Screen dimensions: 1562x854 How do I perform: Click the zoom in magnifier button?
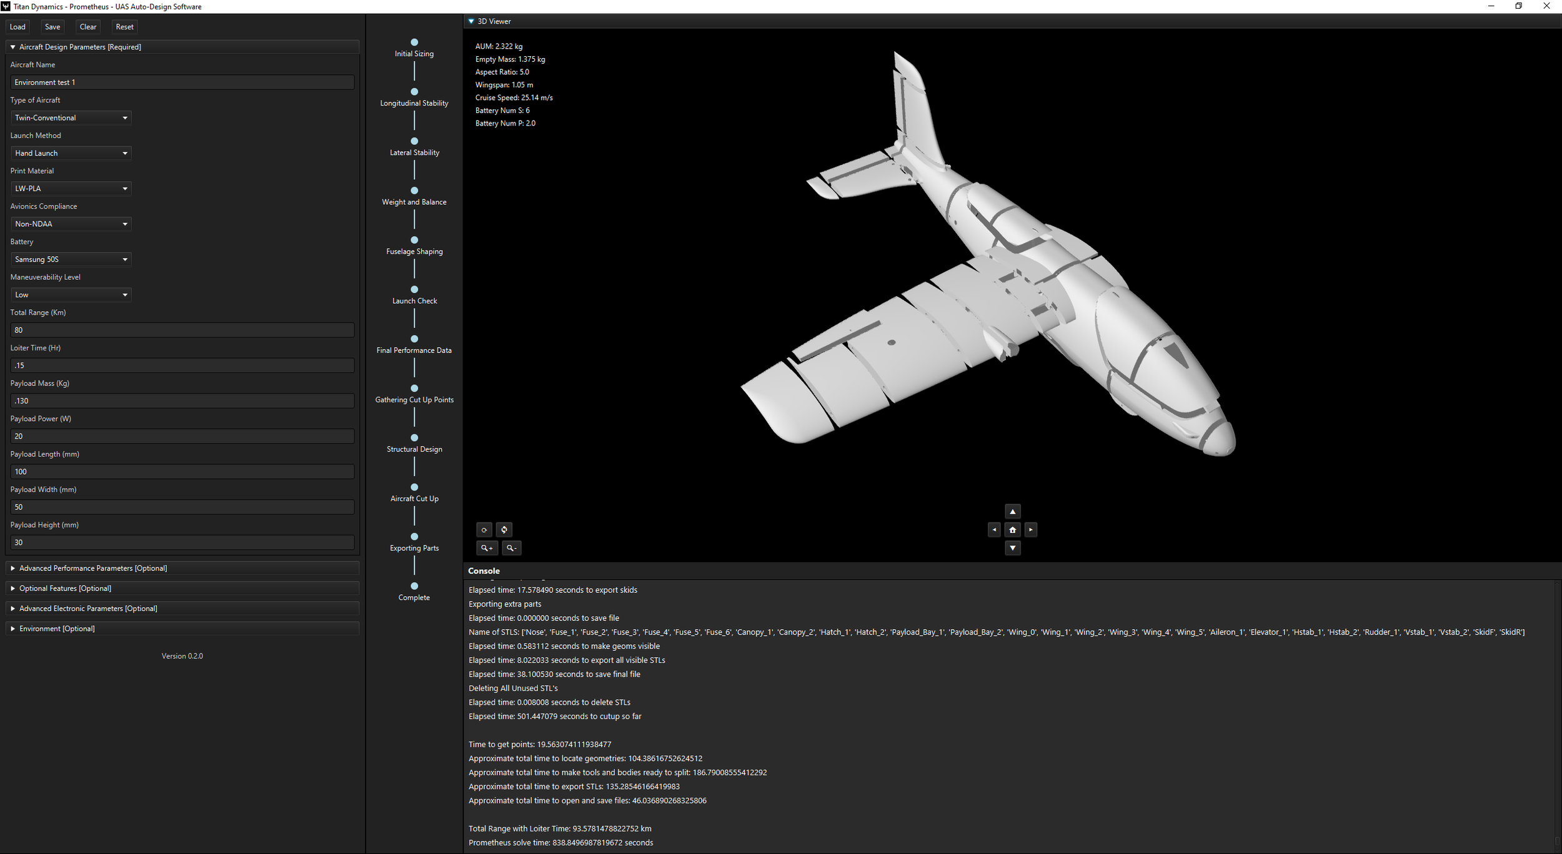[x=487, y=548]
